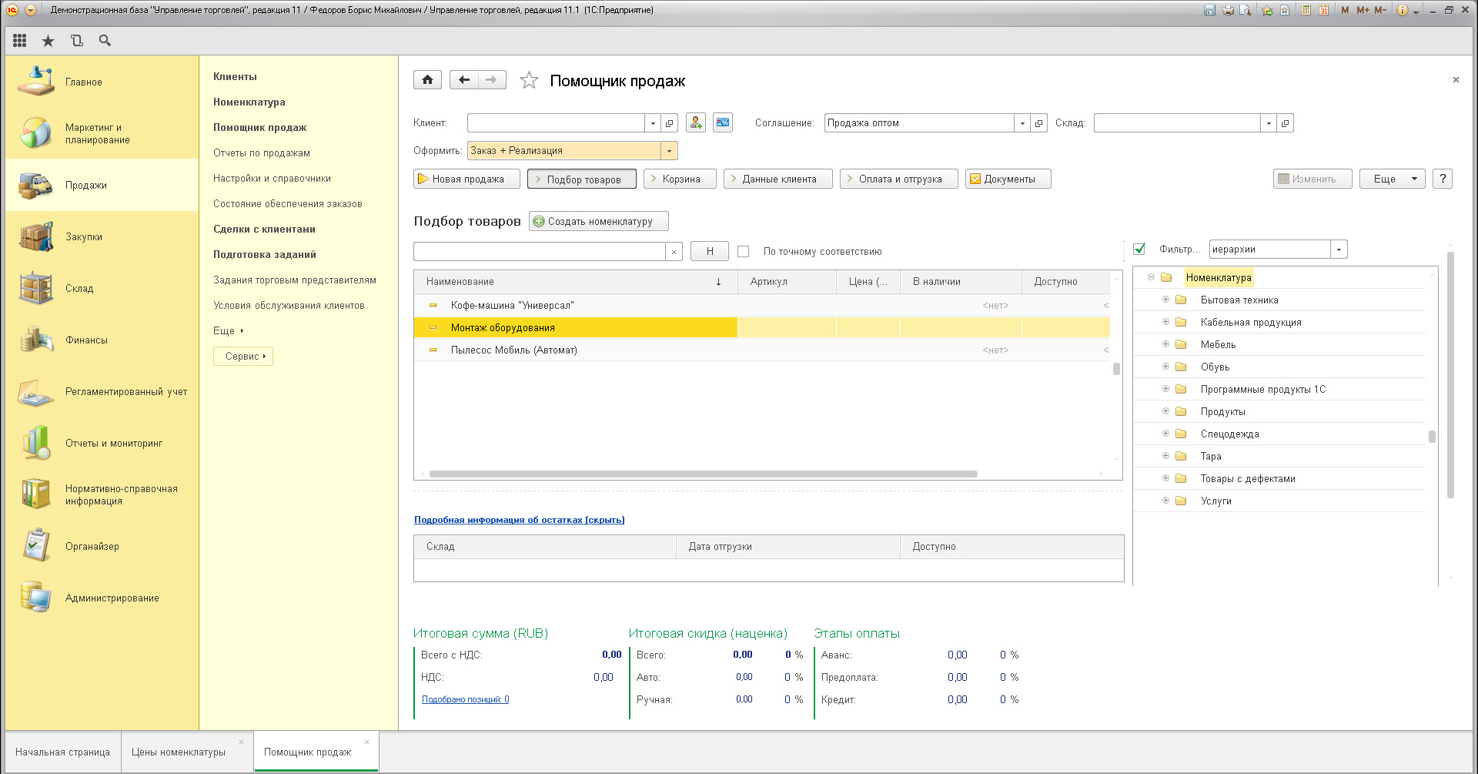Click the new client person icon
Viewport: 1478px width, 774px height.
pyautogui.click(x=696, y=122)
